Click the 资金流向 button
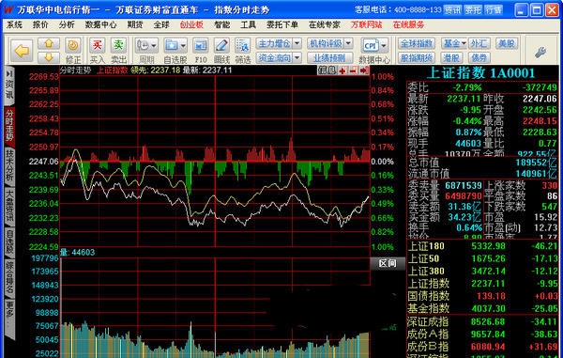This screenshot has height=358, width=563. [274, 57]
